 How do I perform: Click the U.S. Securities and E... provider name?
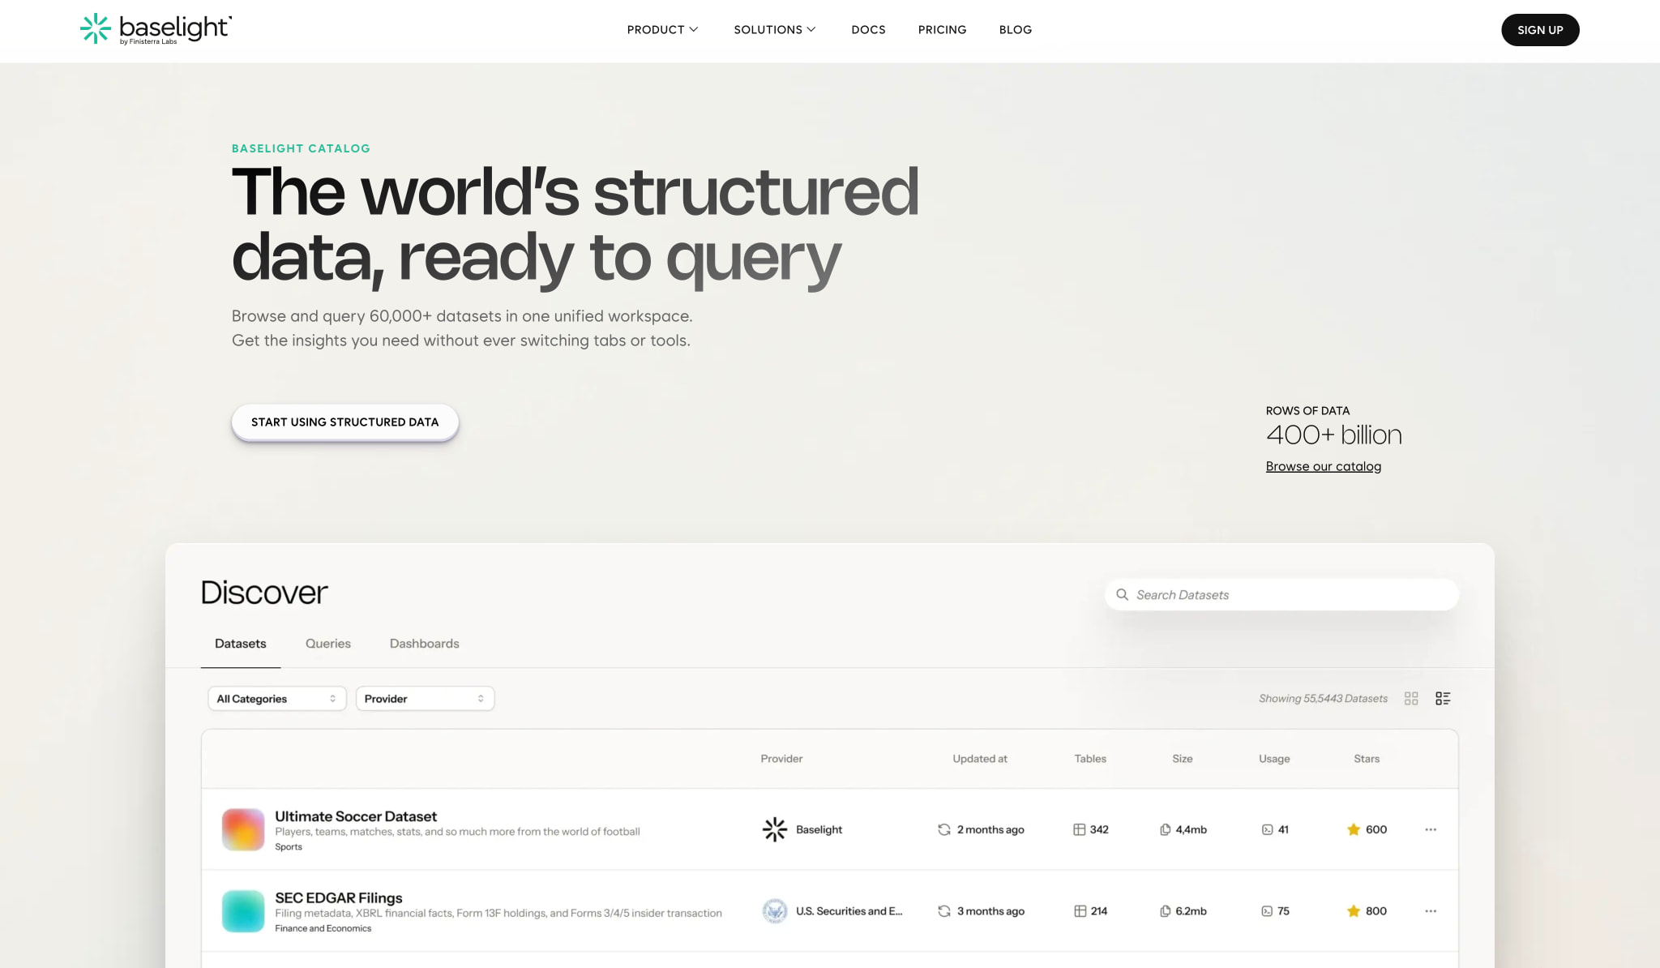click(849, 911)
